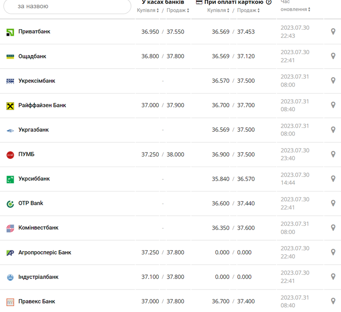Image resolution: width=341 pixels, height=312 pixels.
Task: Click the ПУМБ red round logo
Action: coord(10,155)
